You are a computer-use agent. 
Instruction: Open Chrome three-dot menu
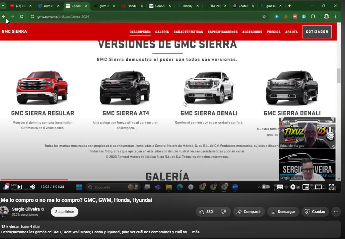(x=336, y=16)
